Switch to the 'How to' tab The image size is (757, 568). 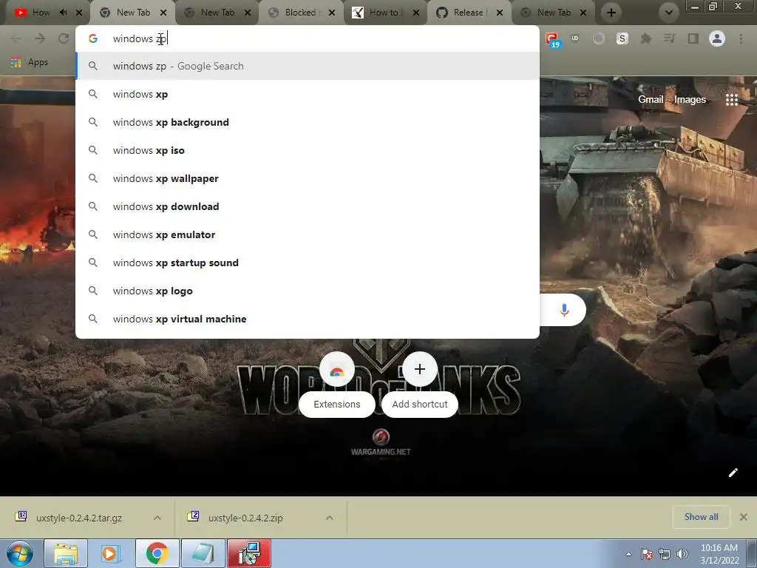(384, 13)
